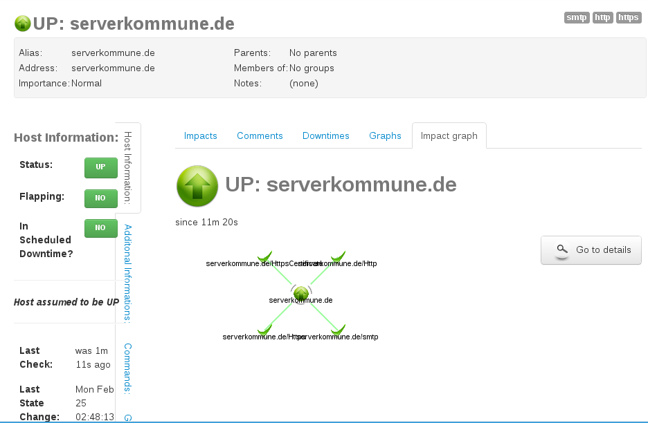This screenshot has width=648, height=423.
Task: Click the HttpsCertificate service checkmark node
Action: click(x=264, y=257)
